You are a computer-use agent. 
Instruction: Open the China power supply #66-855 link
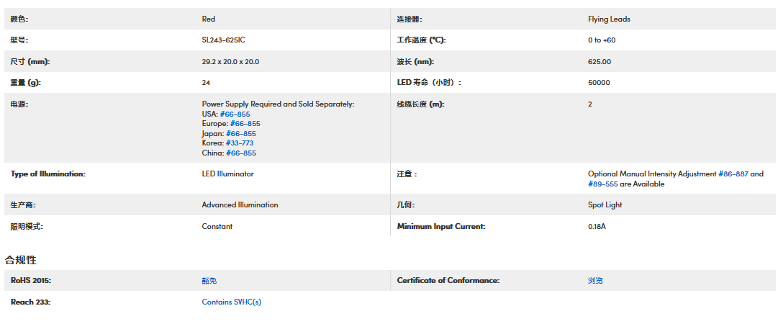tap(241, 153)
